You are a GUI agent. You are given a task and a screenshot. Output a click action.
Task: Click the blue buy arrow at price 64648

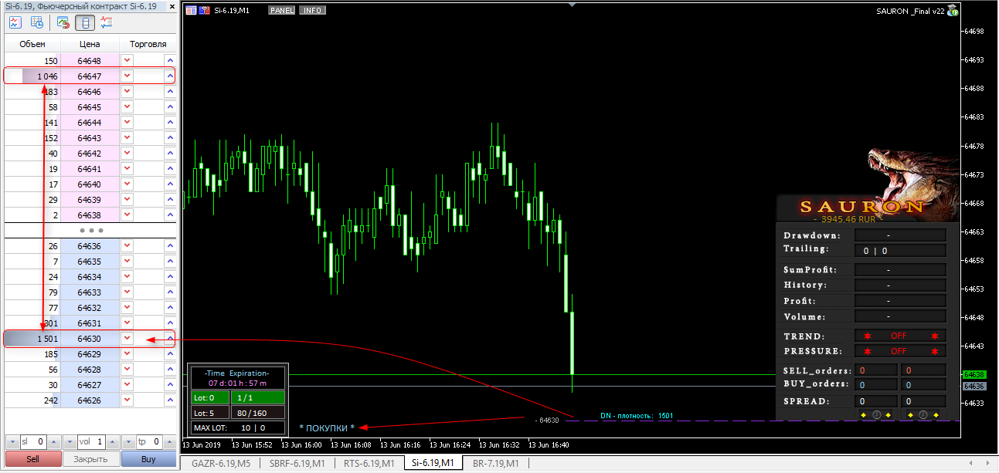pos(169,60)
